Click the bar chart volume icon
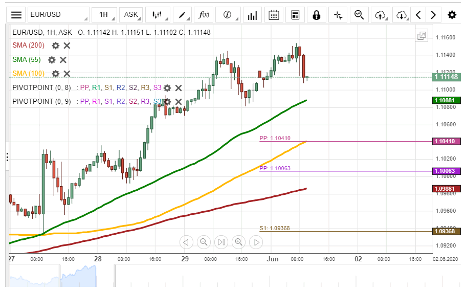Screen dimensions: 467x292 (252, 15)
